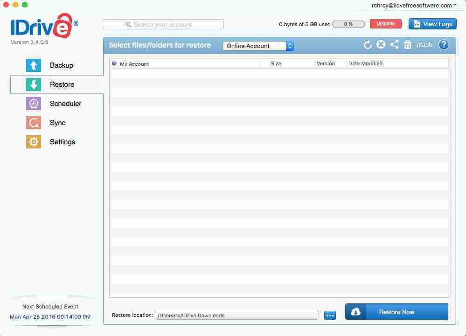
Task: Expand the account email dropdown menu
Action: pyautogui.click(x=414, y=5)
